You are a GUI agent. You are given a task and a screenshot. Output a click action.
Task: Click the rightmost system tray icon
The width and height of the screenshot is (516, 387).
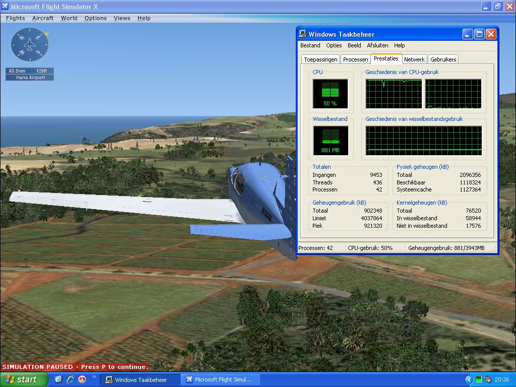(x=487, y=380)
